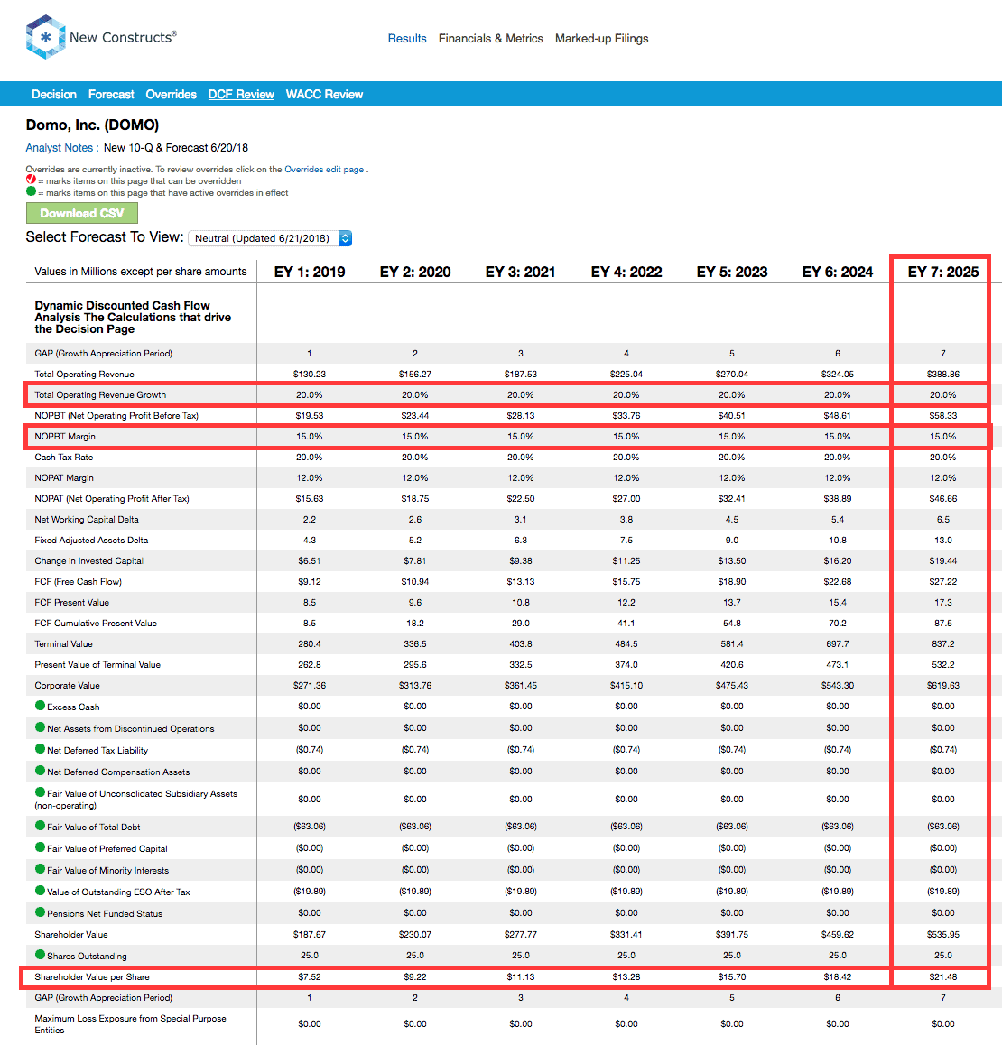
Task: Click the Maximum Loss Exposure from Special Purpose Entities label
Action: 131,1024
